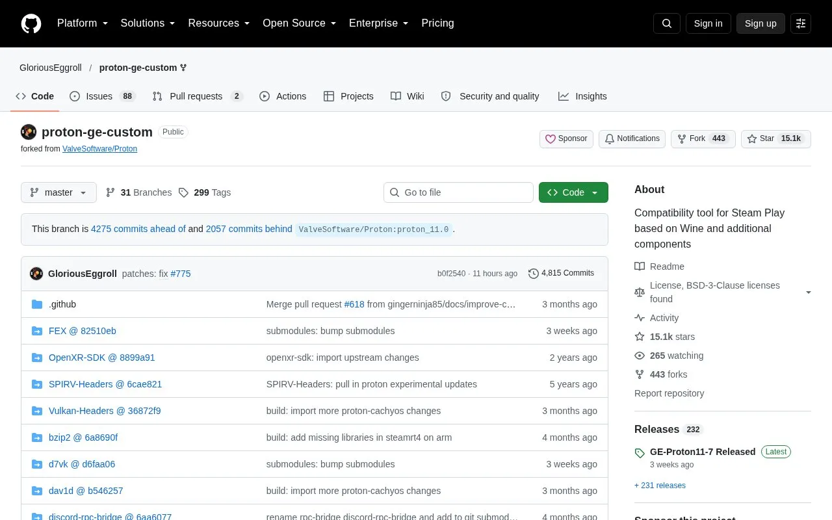Open commit hash b0f2540
Image resolution: width=832 pixels, height=520 pixels.
coord(451,274)
